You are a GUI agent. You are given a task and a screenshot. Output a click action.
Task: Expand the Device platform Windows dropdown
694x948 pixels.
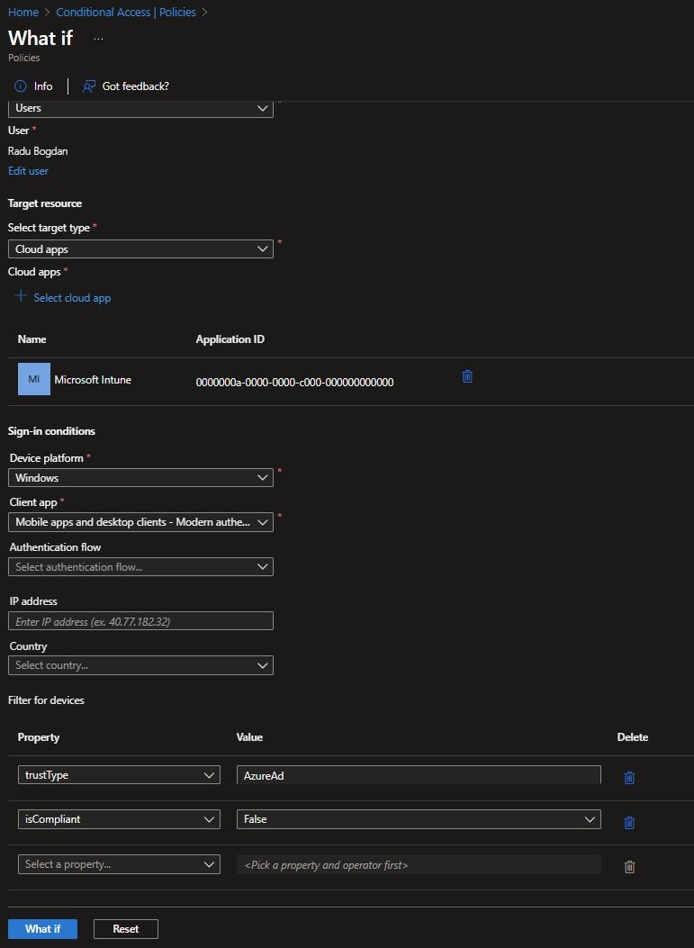(140, 477)
